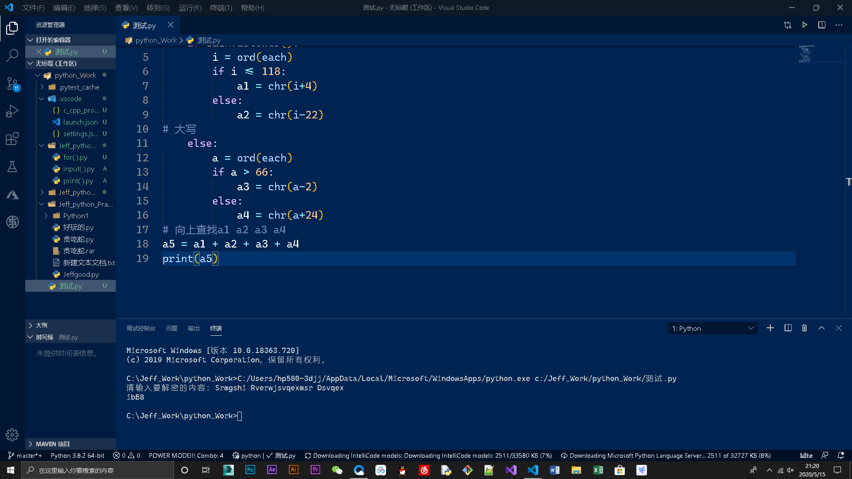Viewport: 852px width, 479px height.
Task: Open the terminal selector dropdown 1: Python
Action: pyautogui.click(x=712, y=328)
